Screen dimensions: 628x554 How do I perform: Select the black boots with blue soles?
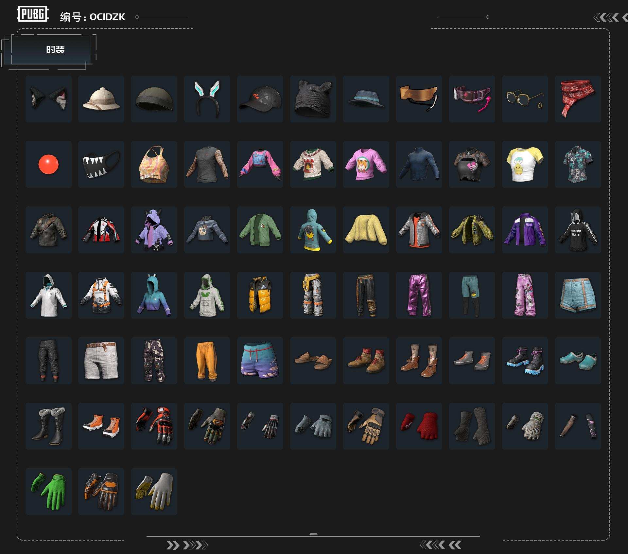tap(525, 361)
